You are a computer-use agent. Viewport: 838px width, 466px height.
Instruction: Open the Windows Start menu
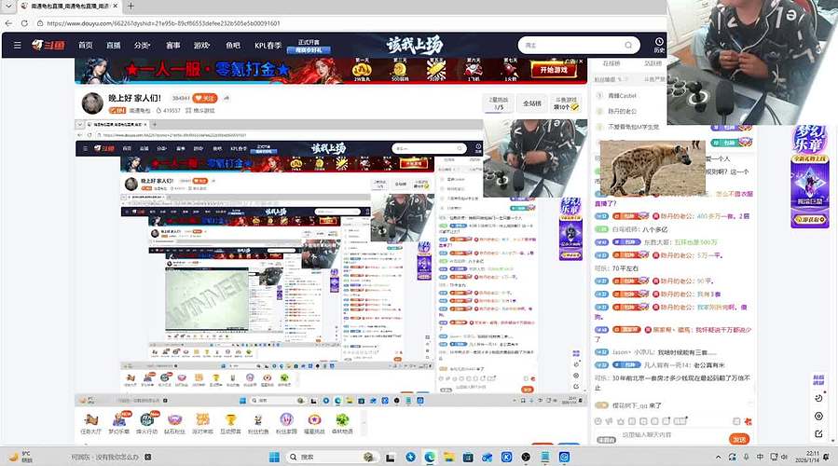[274, 457]
